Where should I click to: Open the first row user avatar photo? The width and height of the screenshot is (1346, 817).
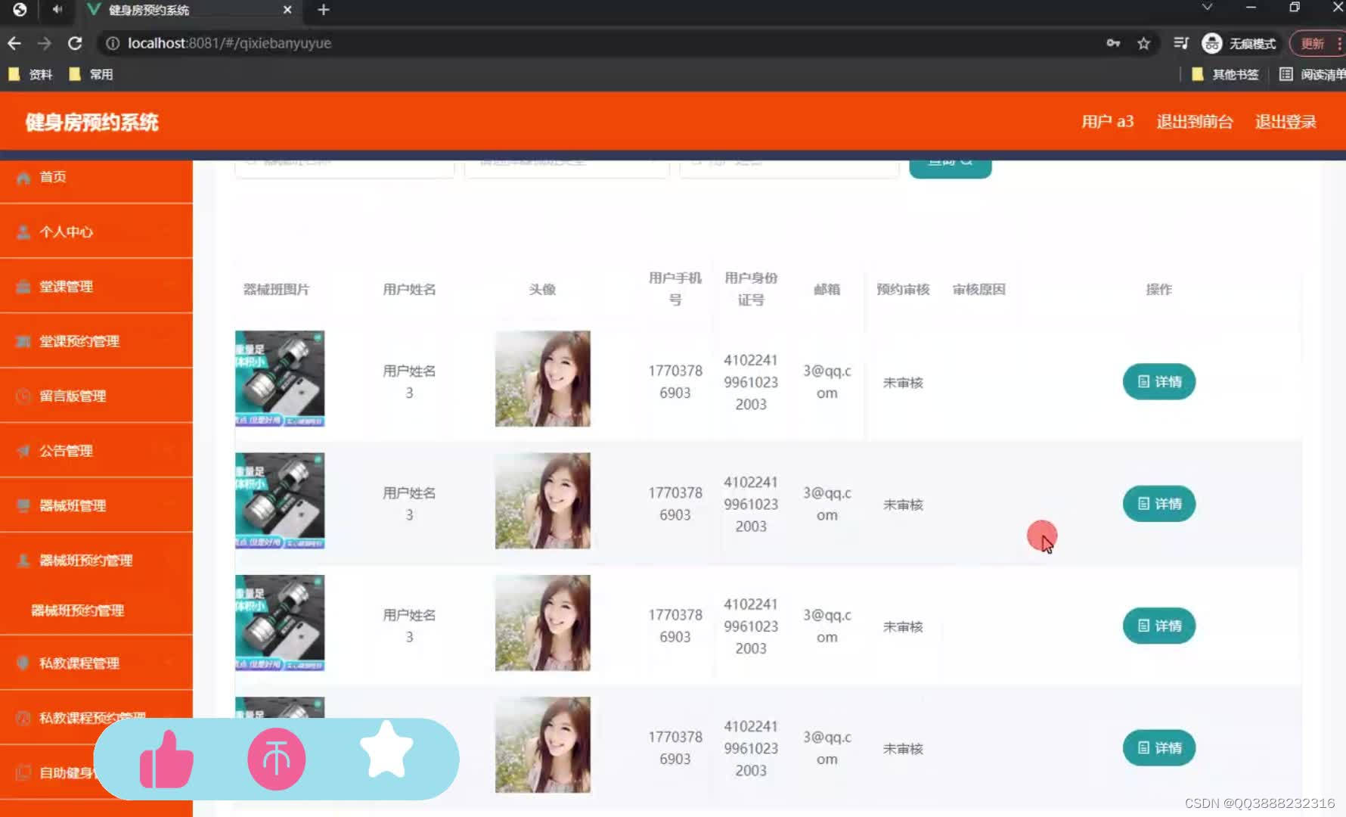542,378
